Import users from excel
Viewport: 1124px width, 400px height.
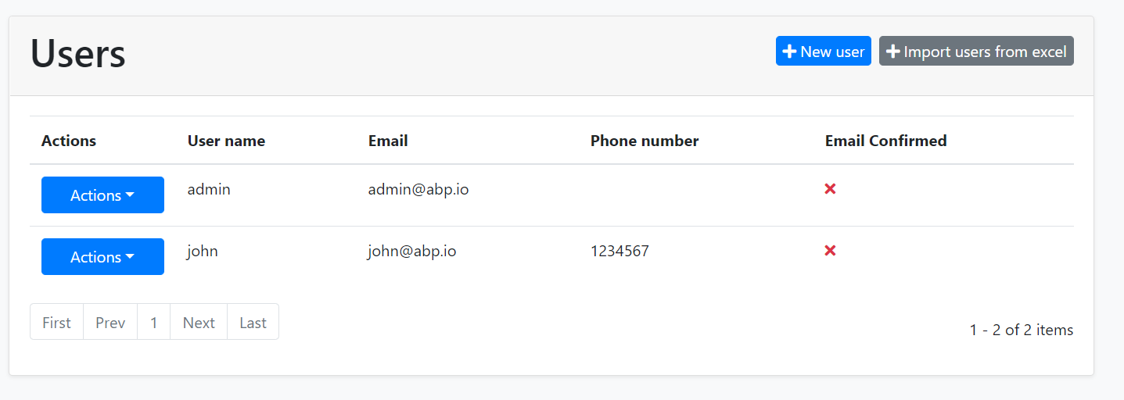coord(976,52)
